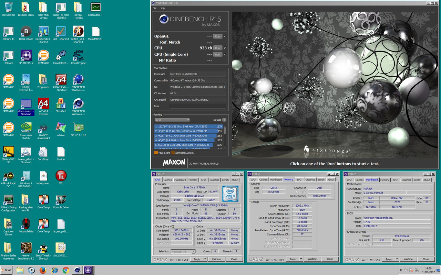
Task: Open 3DMark03 desktop icon
Action: [x=8, y=79]
